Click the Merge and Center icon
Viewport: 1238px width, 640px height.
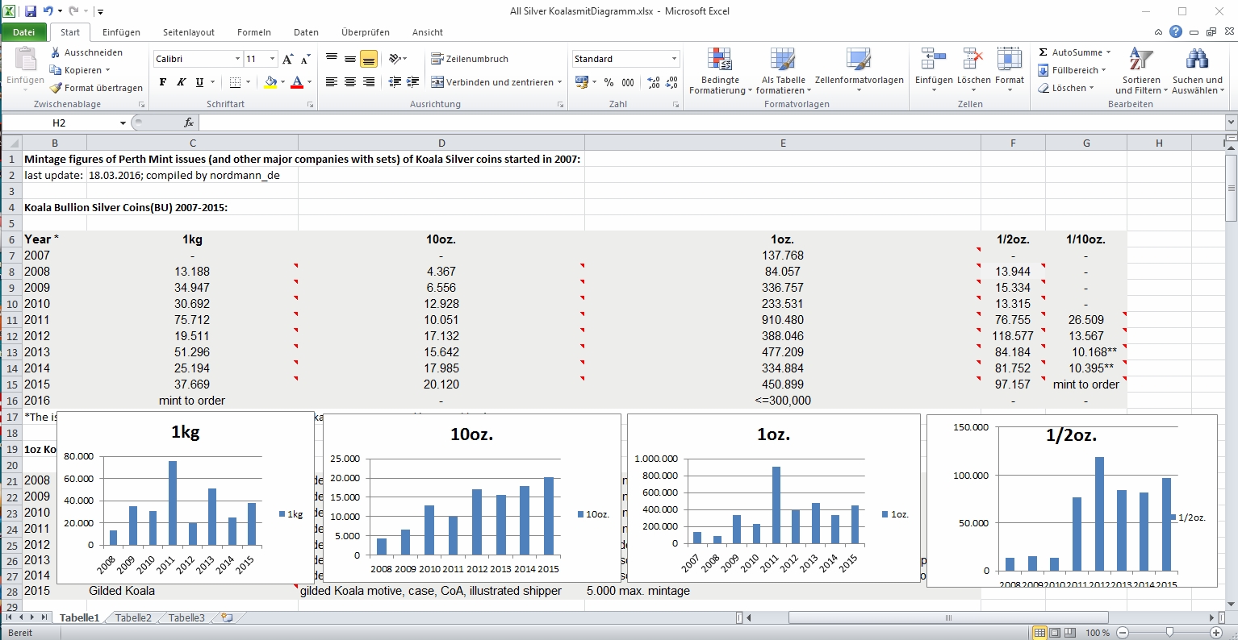pyautogui.click(x=437, y=82)
